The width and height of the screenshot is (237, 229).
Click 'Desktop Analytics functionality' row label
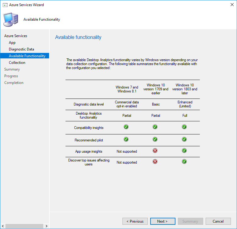pyautogui.click(x=89, y=115)
